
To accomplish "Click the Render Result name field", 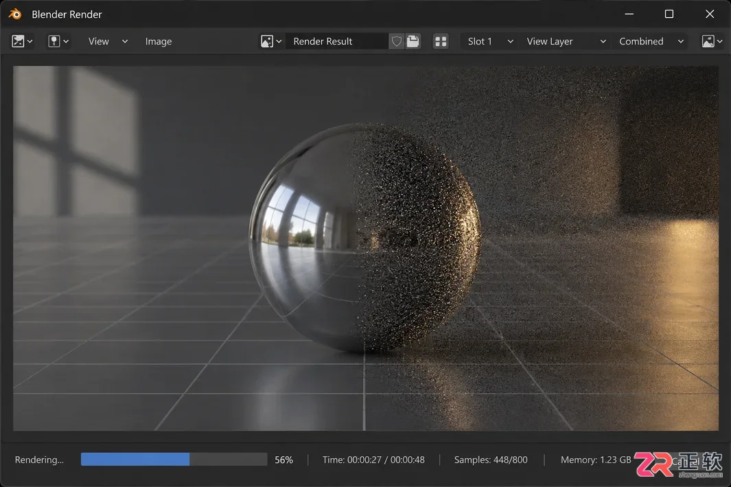I will click(x=336, y=41).
